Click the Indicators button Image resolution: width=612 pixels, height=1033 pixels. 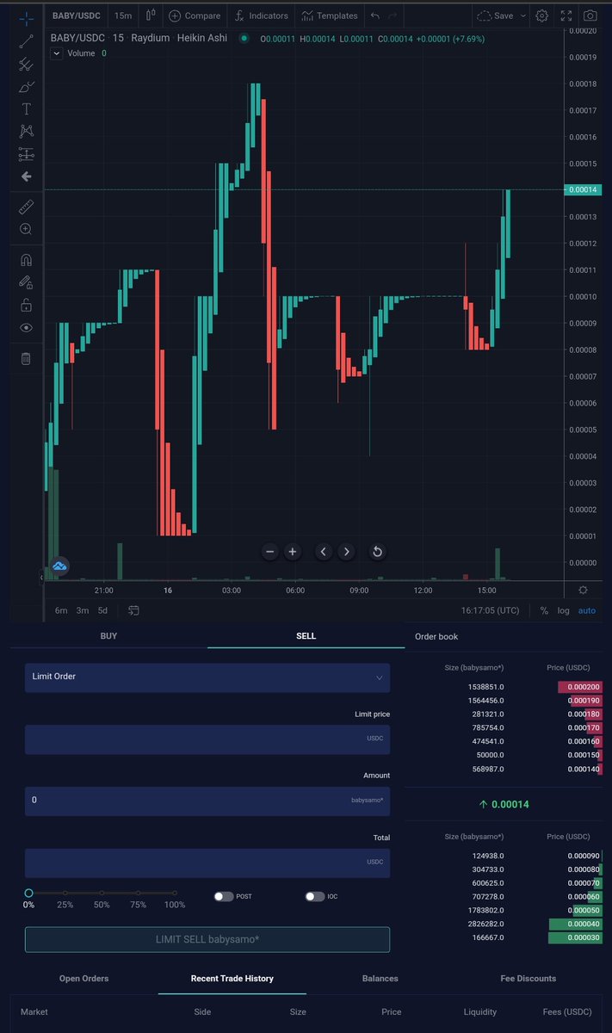pos(261,15)
